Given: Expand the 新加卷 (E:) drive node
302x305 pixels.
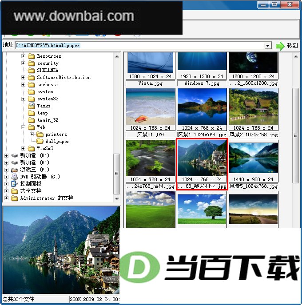Looking at the screenshot, I should 6,162.
